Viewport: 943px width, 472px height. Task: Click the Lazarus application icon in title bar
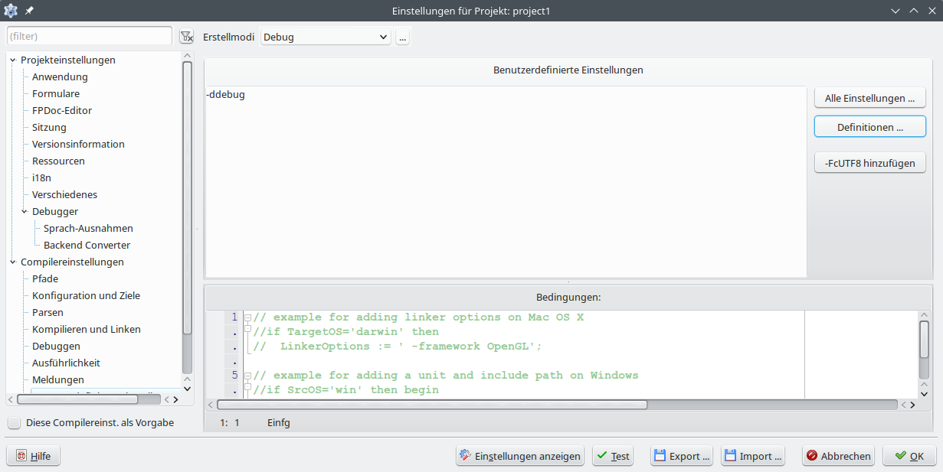coord(11,11)
